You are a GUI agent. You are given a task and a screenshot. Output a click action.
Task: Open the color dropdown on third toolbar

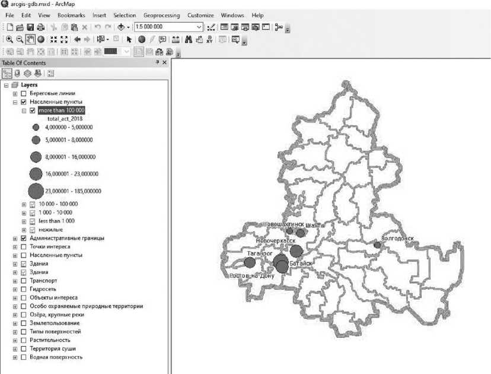click(126, 52)
